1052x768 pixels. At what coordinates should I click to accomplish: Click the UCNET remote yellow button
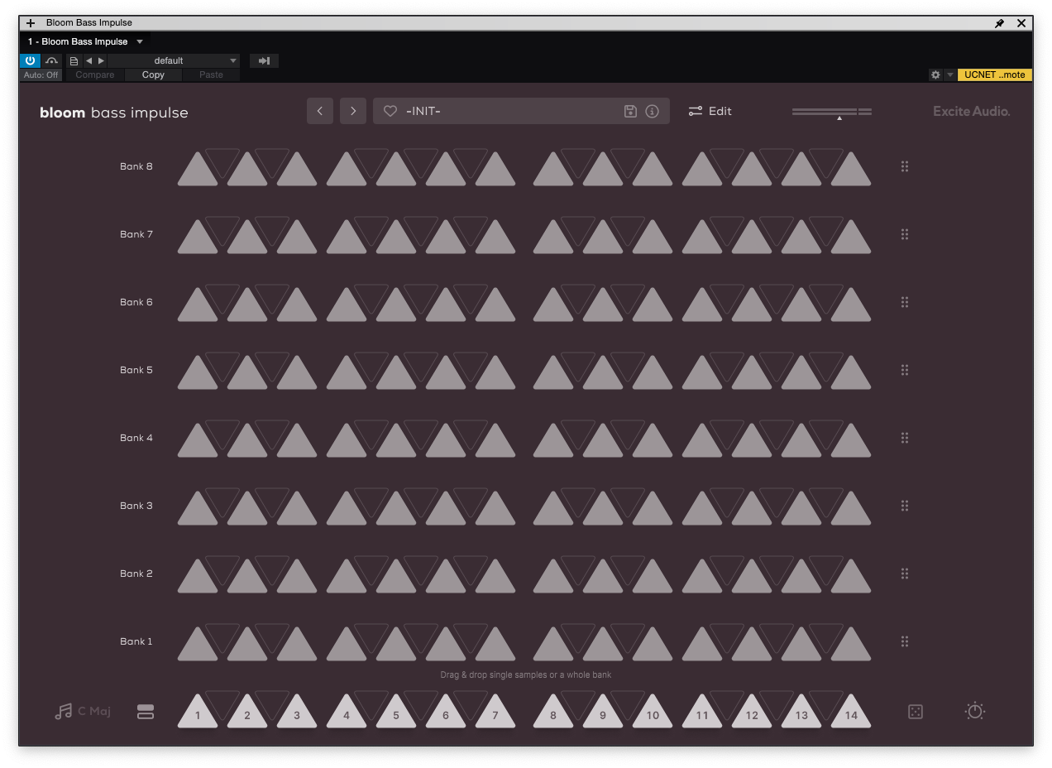tap(995, 74)
